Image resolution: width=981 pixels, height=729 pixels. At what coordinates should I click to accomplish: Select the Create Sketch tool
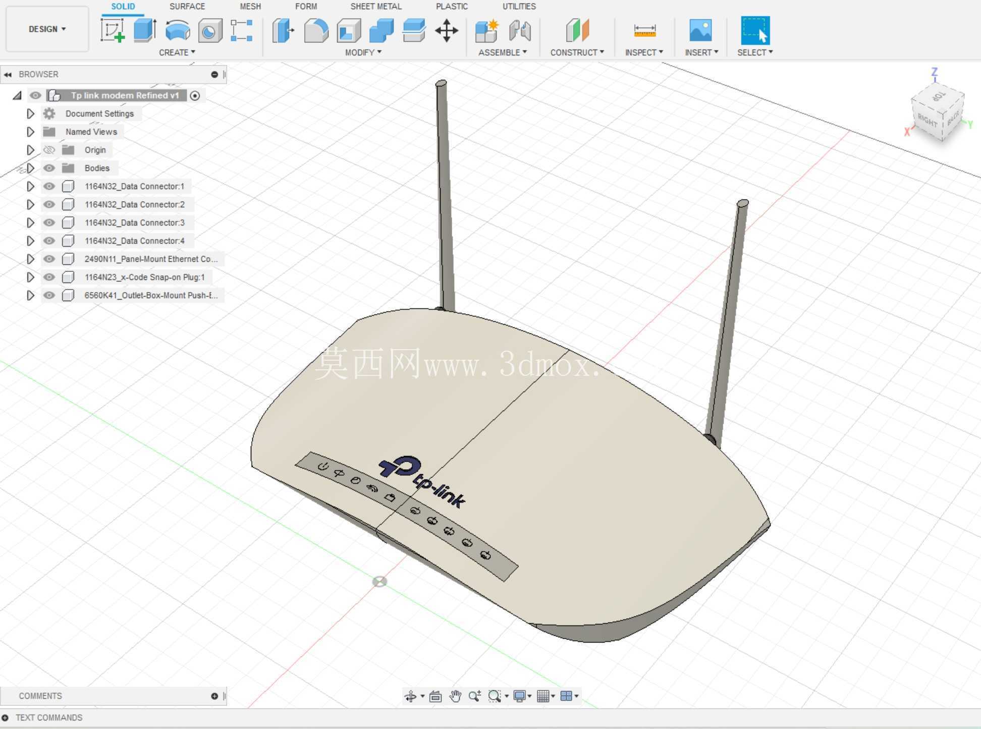(x=113, y=30)
